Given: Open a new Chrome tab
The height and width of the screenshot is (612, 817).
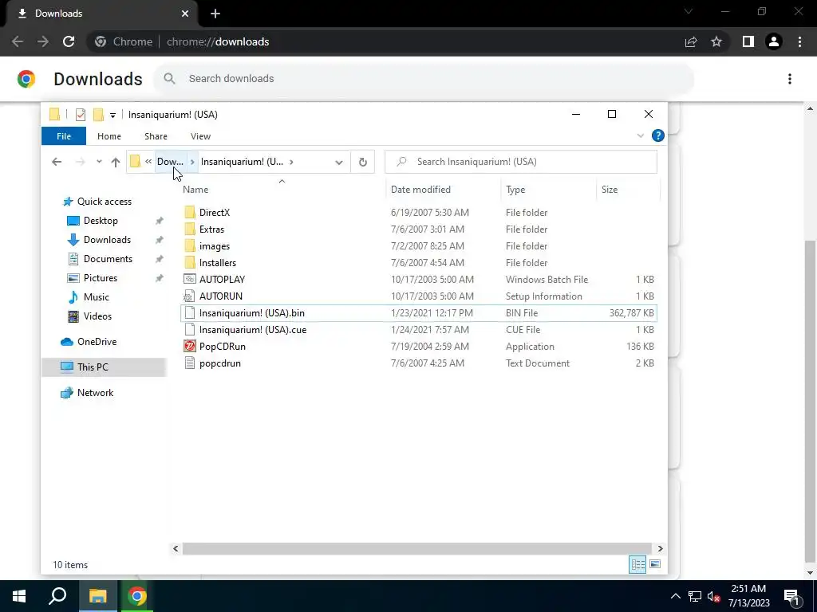Looking at the screenshot, I should [215, 14].
